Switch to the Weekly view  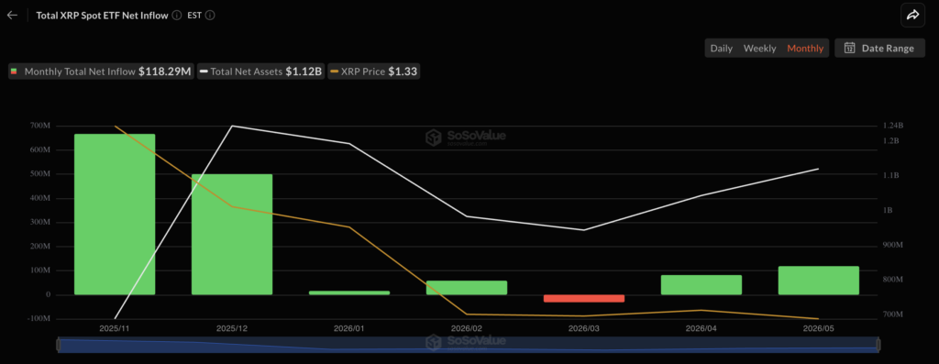[759, 49]
